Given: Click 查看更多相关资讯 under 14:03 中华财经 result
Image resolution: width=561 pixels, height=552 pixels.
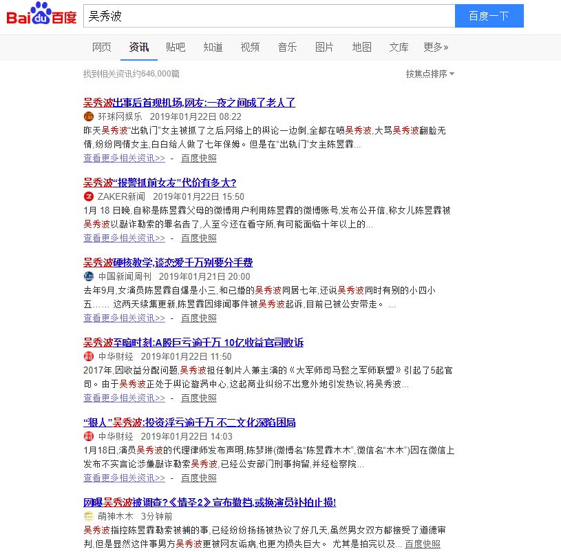Looking at the screenshot, I should [x=124, y=478].
